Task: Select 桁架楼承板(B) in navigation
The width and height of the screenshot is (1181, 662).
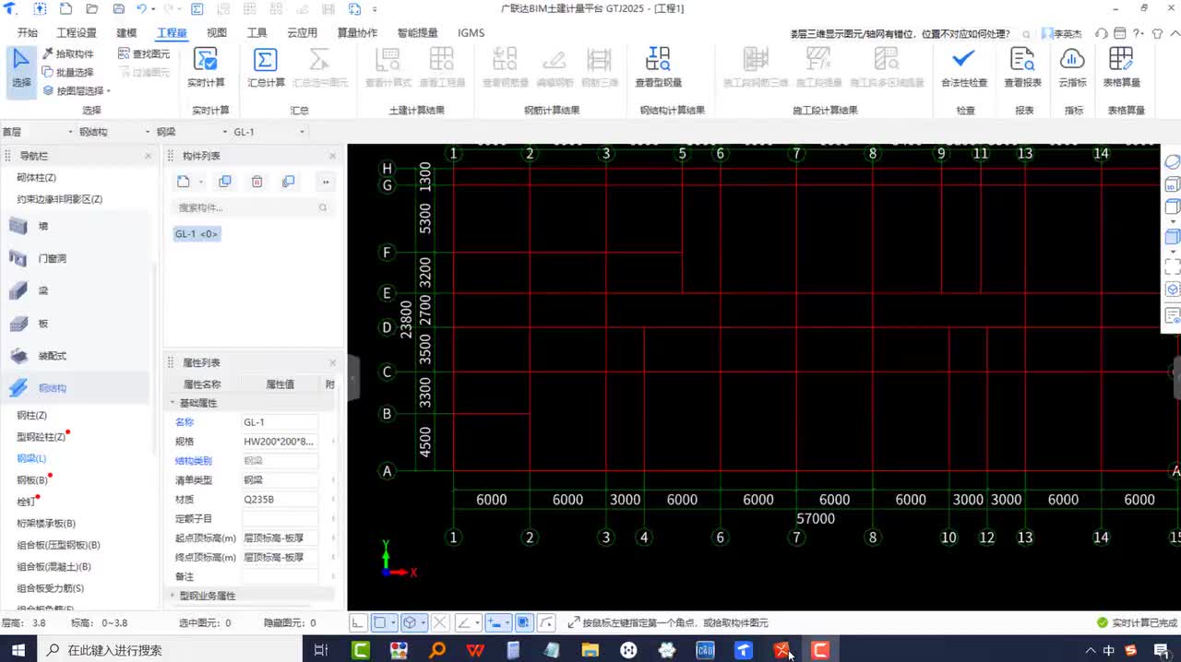Action: [46, 523]
